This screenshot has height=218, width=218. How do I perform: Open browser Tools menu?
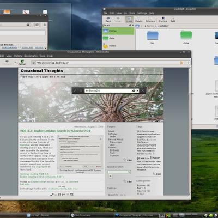tap(43, 56)
